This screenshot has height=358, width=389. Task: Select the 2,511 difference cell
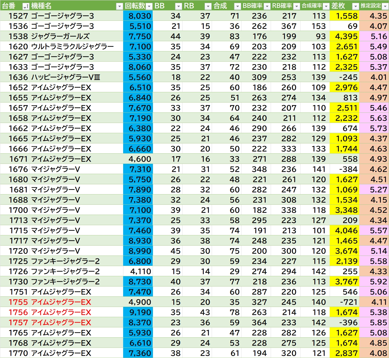344,108
